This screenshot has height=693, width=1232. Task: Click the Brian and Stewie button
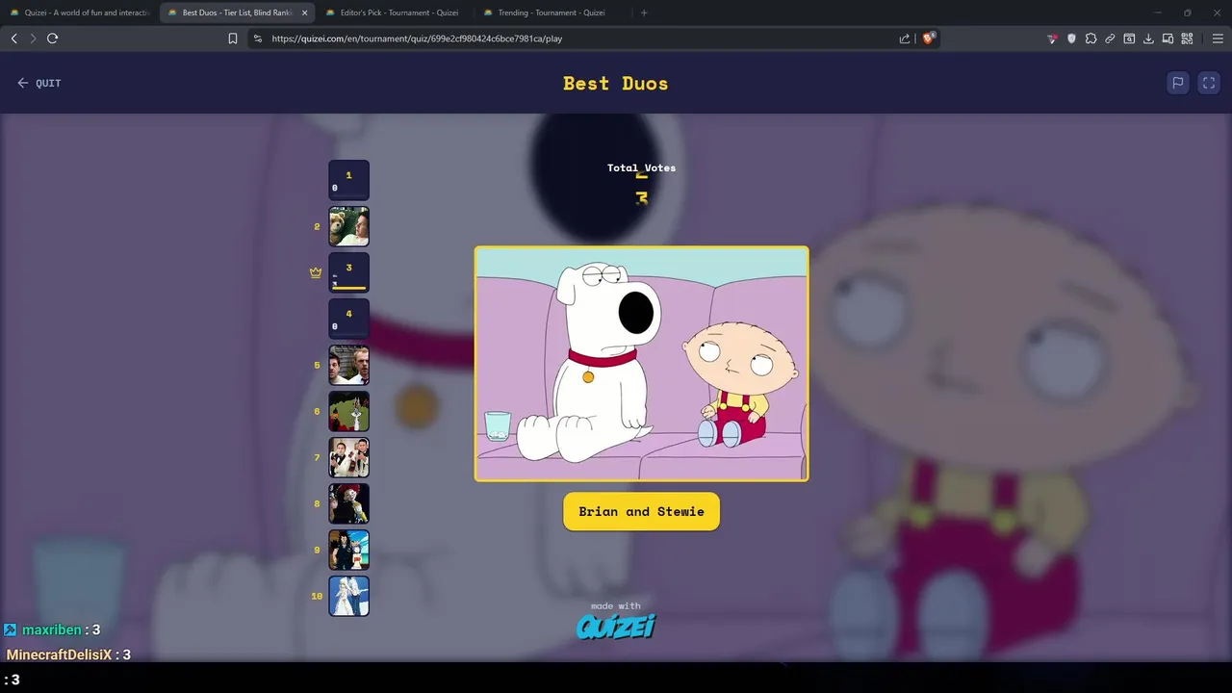point(641,511)
